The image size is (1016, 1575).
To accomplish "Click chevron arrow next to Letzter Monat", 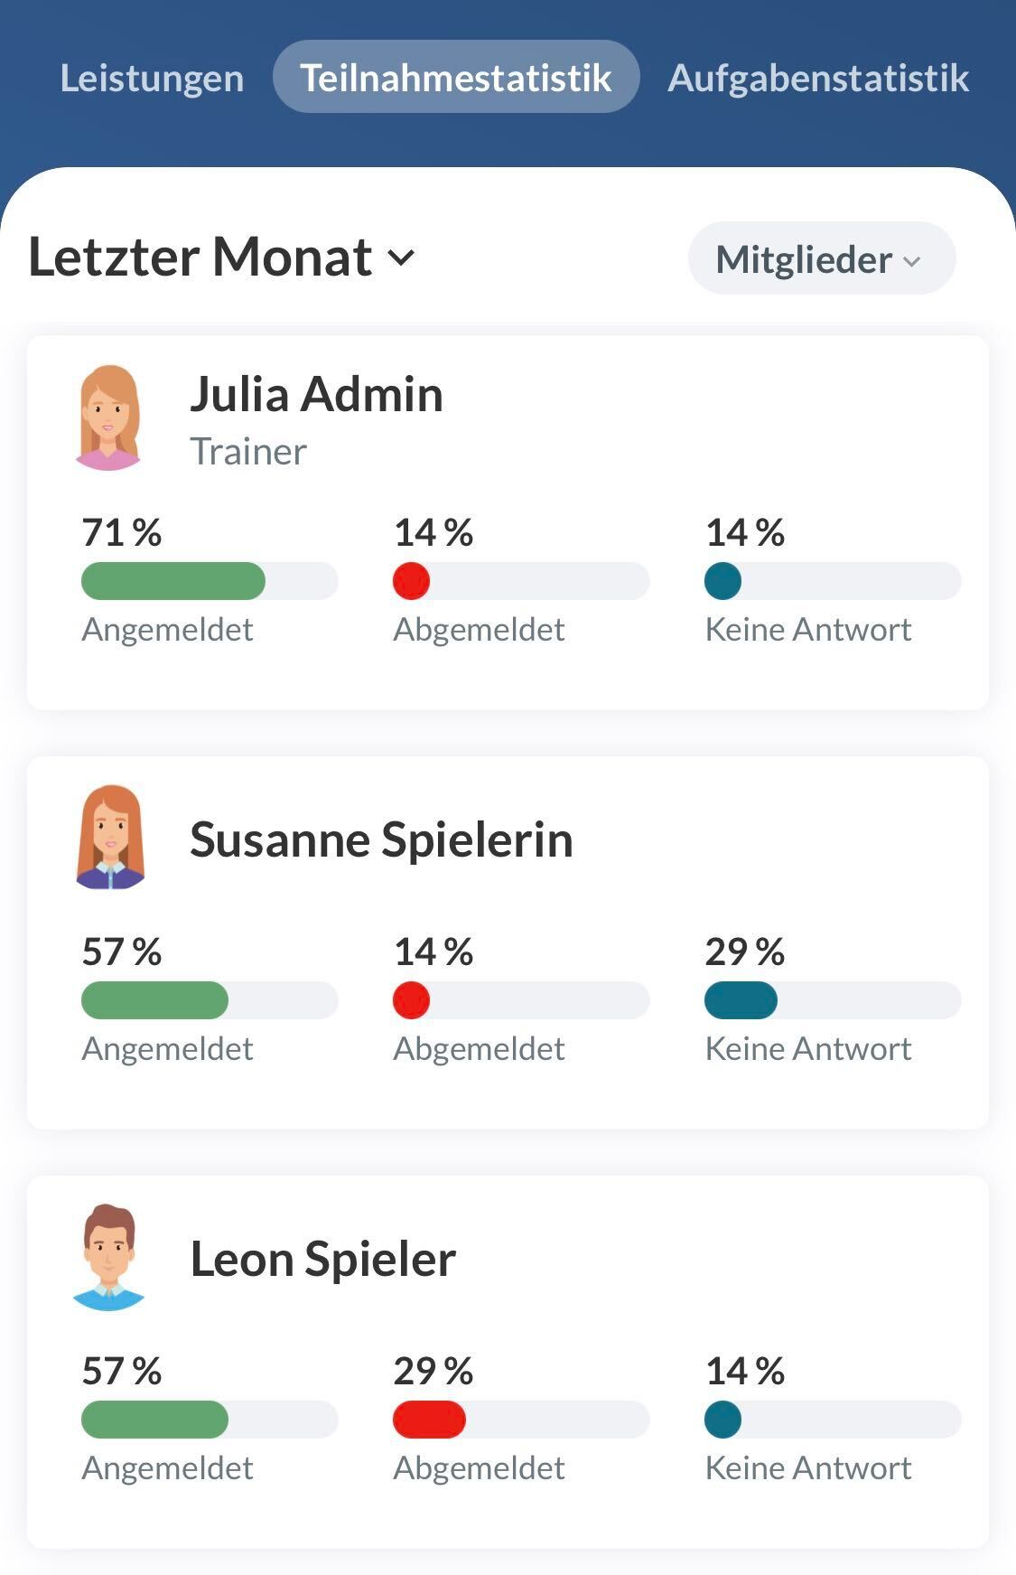I will tap(401, 258).
